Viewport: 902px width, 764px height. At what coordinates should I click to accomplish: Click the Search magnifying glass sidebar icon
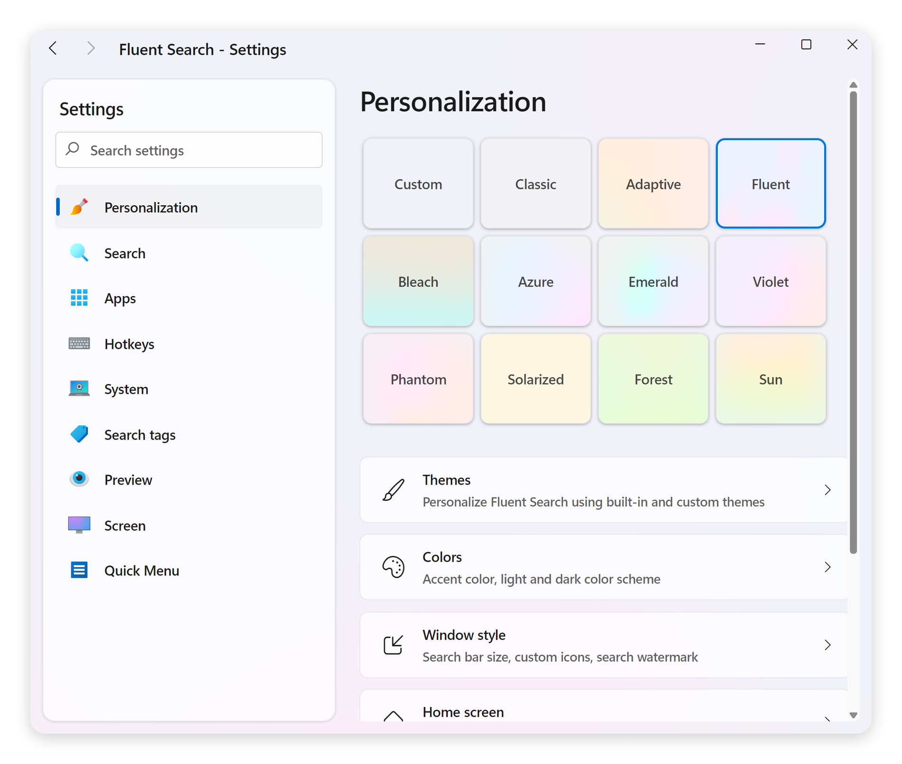click(x=79, y=252)
